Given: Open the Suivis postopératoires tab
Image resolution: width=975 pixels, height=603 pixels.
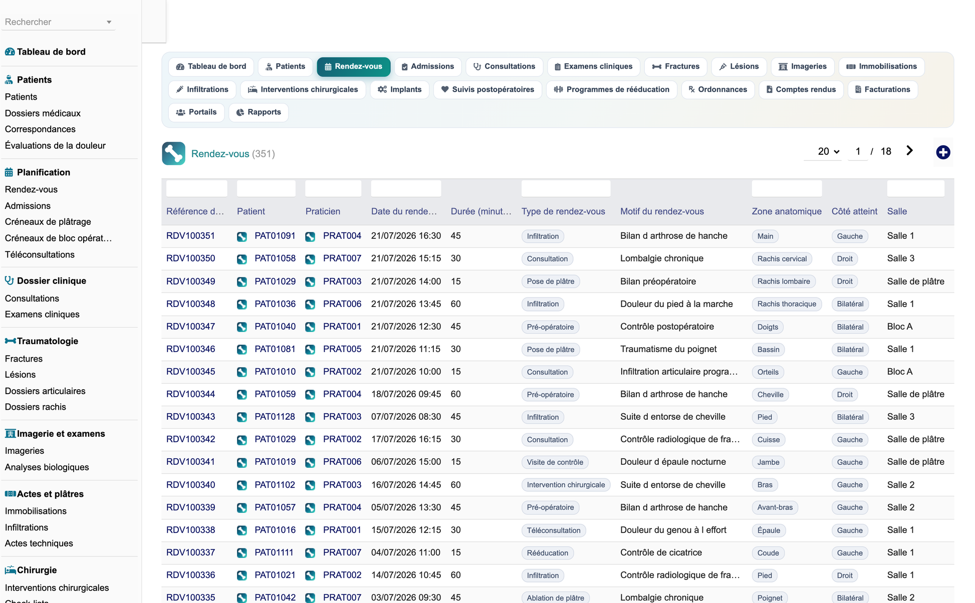Looking at the screenshot, I should [x=487, y=90].
